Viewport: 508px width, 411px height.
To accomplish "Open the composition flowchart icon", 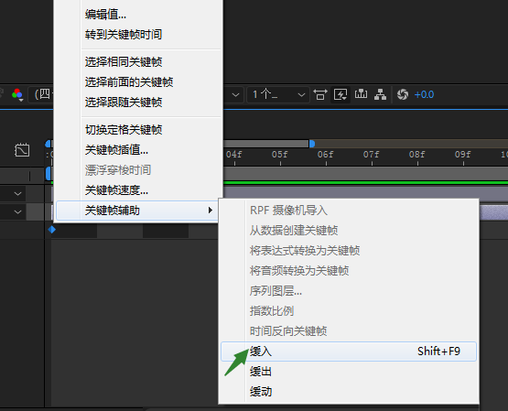I will coord(381,94).
